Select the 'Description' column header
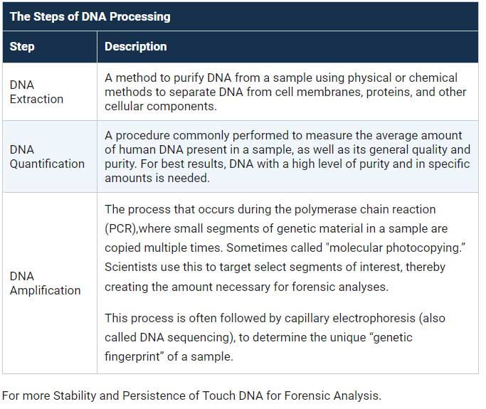The image size is (486, 409). pos(287,46)
